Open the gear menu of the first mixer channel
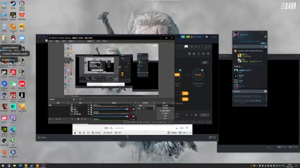300x168 pixels. [x=133, y=109]
